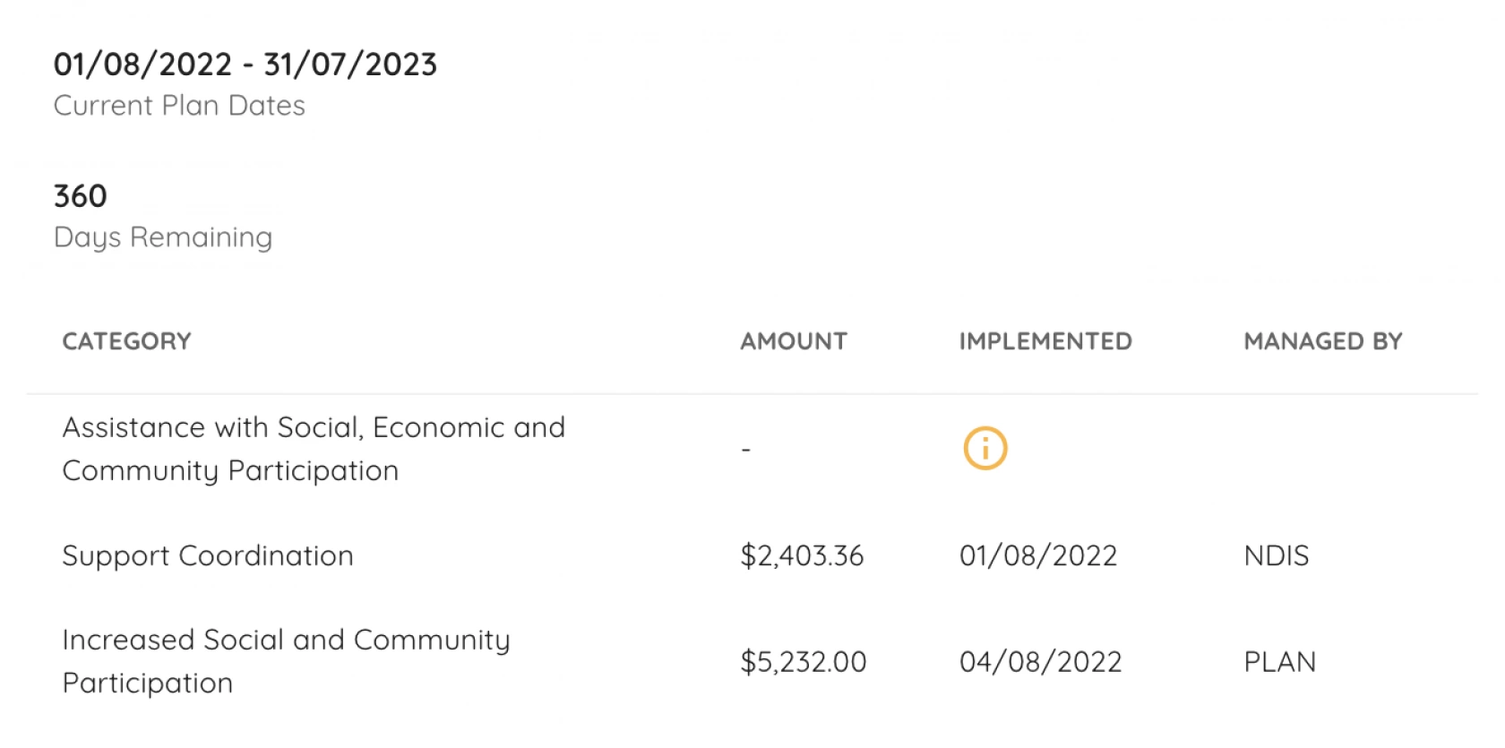Screen dimensions: 1505x748
Task: Click the $2,403.36 amount value
Action: click(802, 556)
